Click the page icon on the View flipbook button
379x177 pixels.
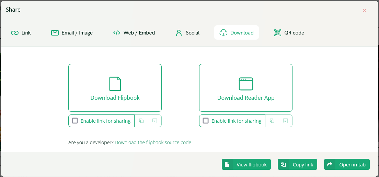click(227, 164)
